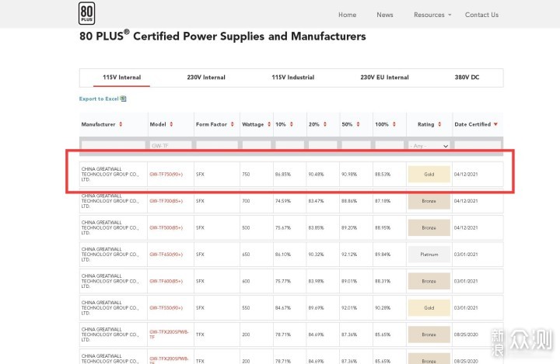Click the 92.12% cell in GW-TF650 row
Image resolution: width=560 pixels, height=364 pixels.
349,255
